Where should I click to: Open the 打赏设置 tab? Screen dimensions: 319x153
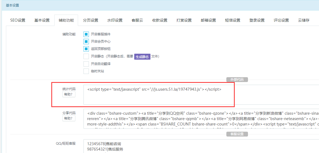184,20
